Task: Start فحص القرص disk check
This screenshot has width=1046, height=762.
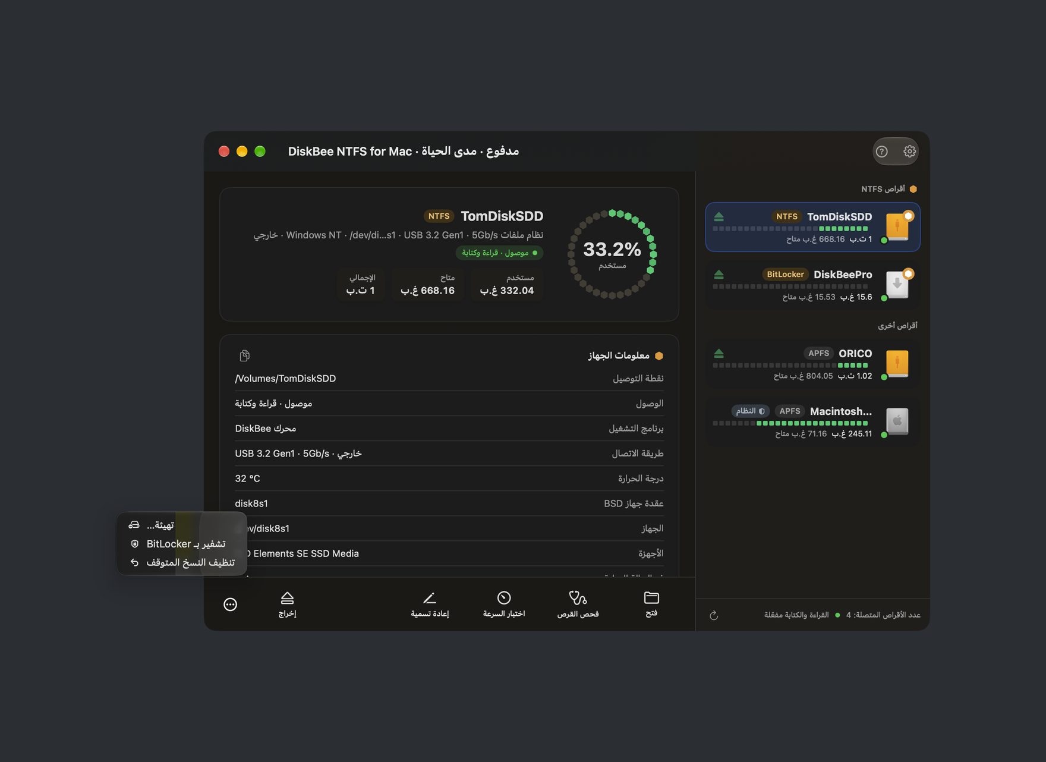Action: coord(578,604)
